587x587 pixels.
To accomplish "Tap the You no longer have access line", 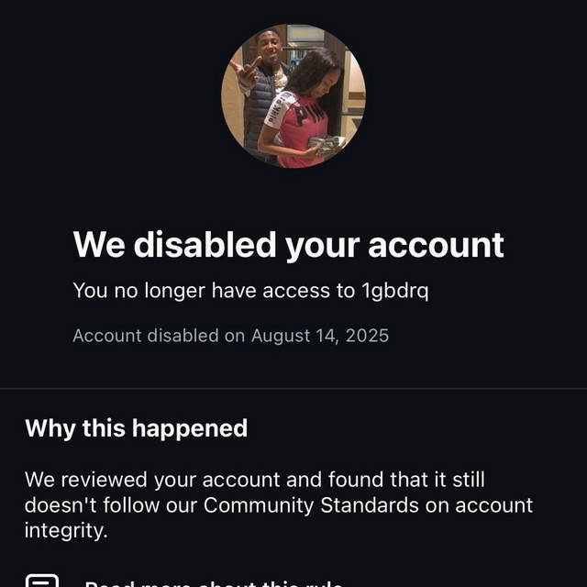I will click(211, 291).
